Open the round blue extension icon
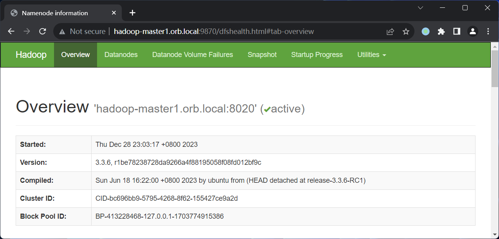The width and height of the screenshot is (499, 239). [425, 32]
